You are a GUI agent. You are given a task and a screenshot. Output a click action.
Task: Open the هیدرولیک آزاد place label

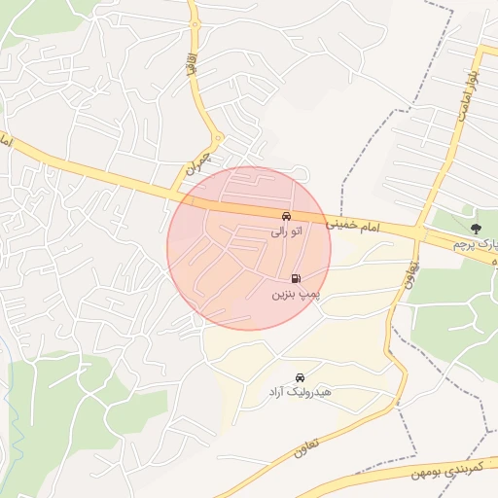(x=301, y=392)
